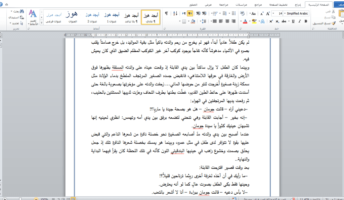The height and width of the screenshot is (200, 344).
Task: Apply yellow text highlight color
Action: click(254, 21)
